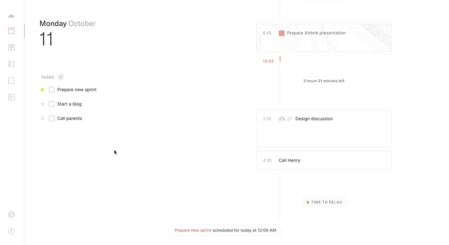449x245 pixels.
Task: Open the notebook icon in the sidebar
Action: 11,81
